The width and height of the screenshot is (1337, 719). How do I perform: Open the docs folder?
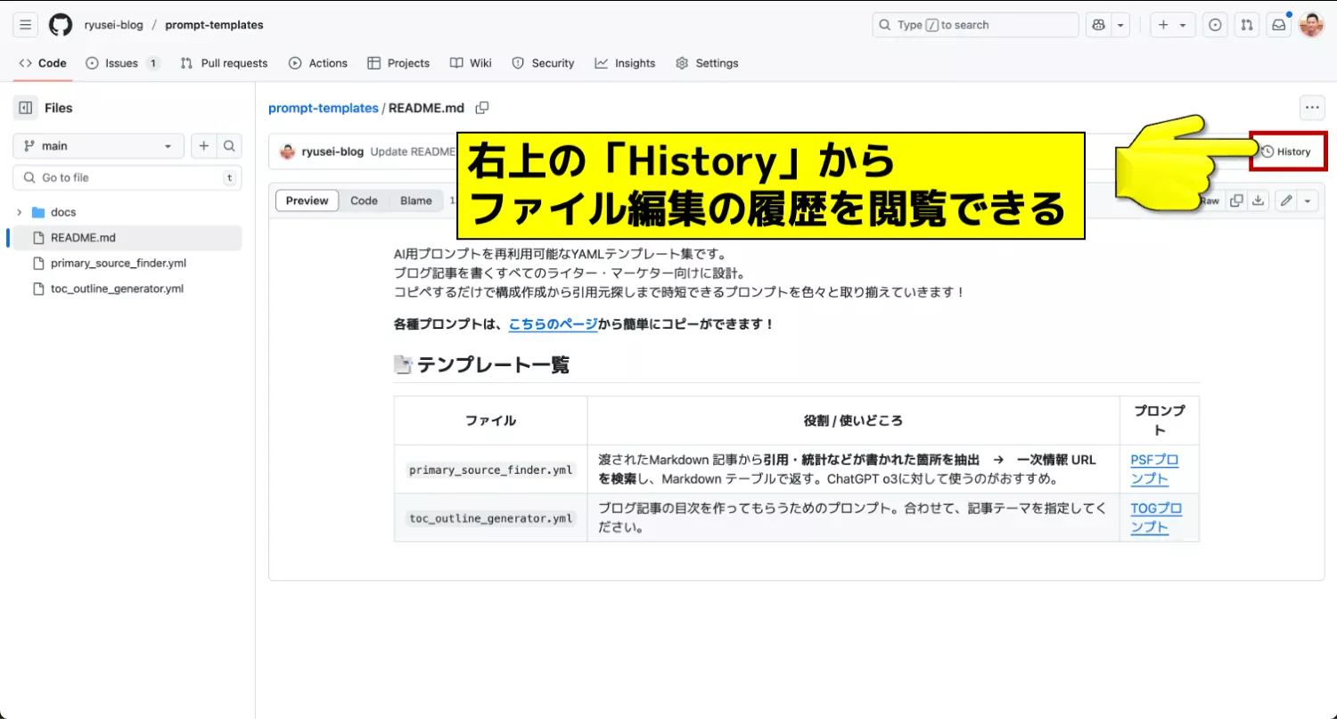tap(63, 212)
